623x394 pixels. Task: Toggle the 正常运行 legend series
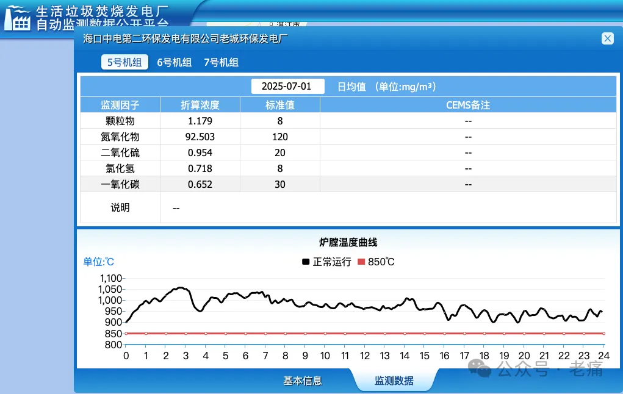(x=326, y=262)
